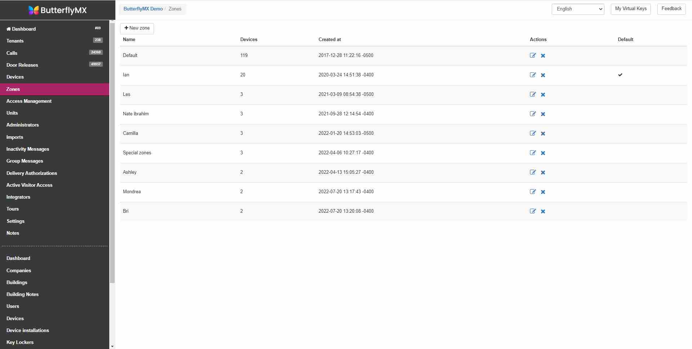Delete the Special zones entry
The width and height of the screenshot is (692, 349).
(543, 153)
